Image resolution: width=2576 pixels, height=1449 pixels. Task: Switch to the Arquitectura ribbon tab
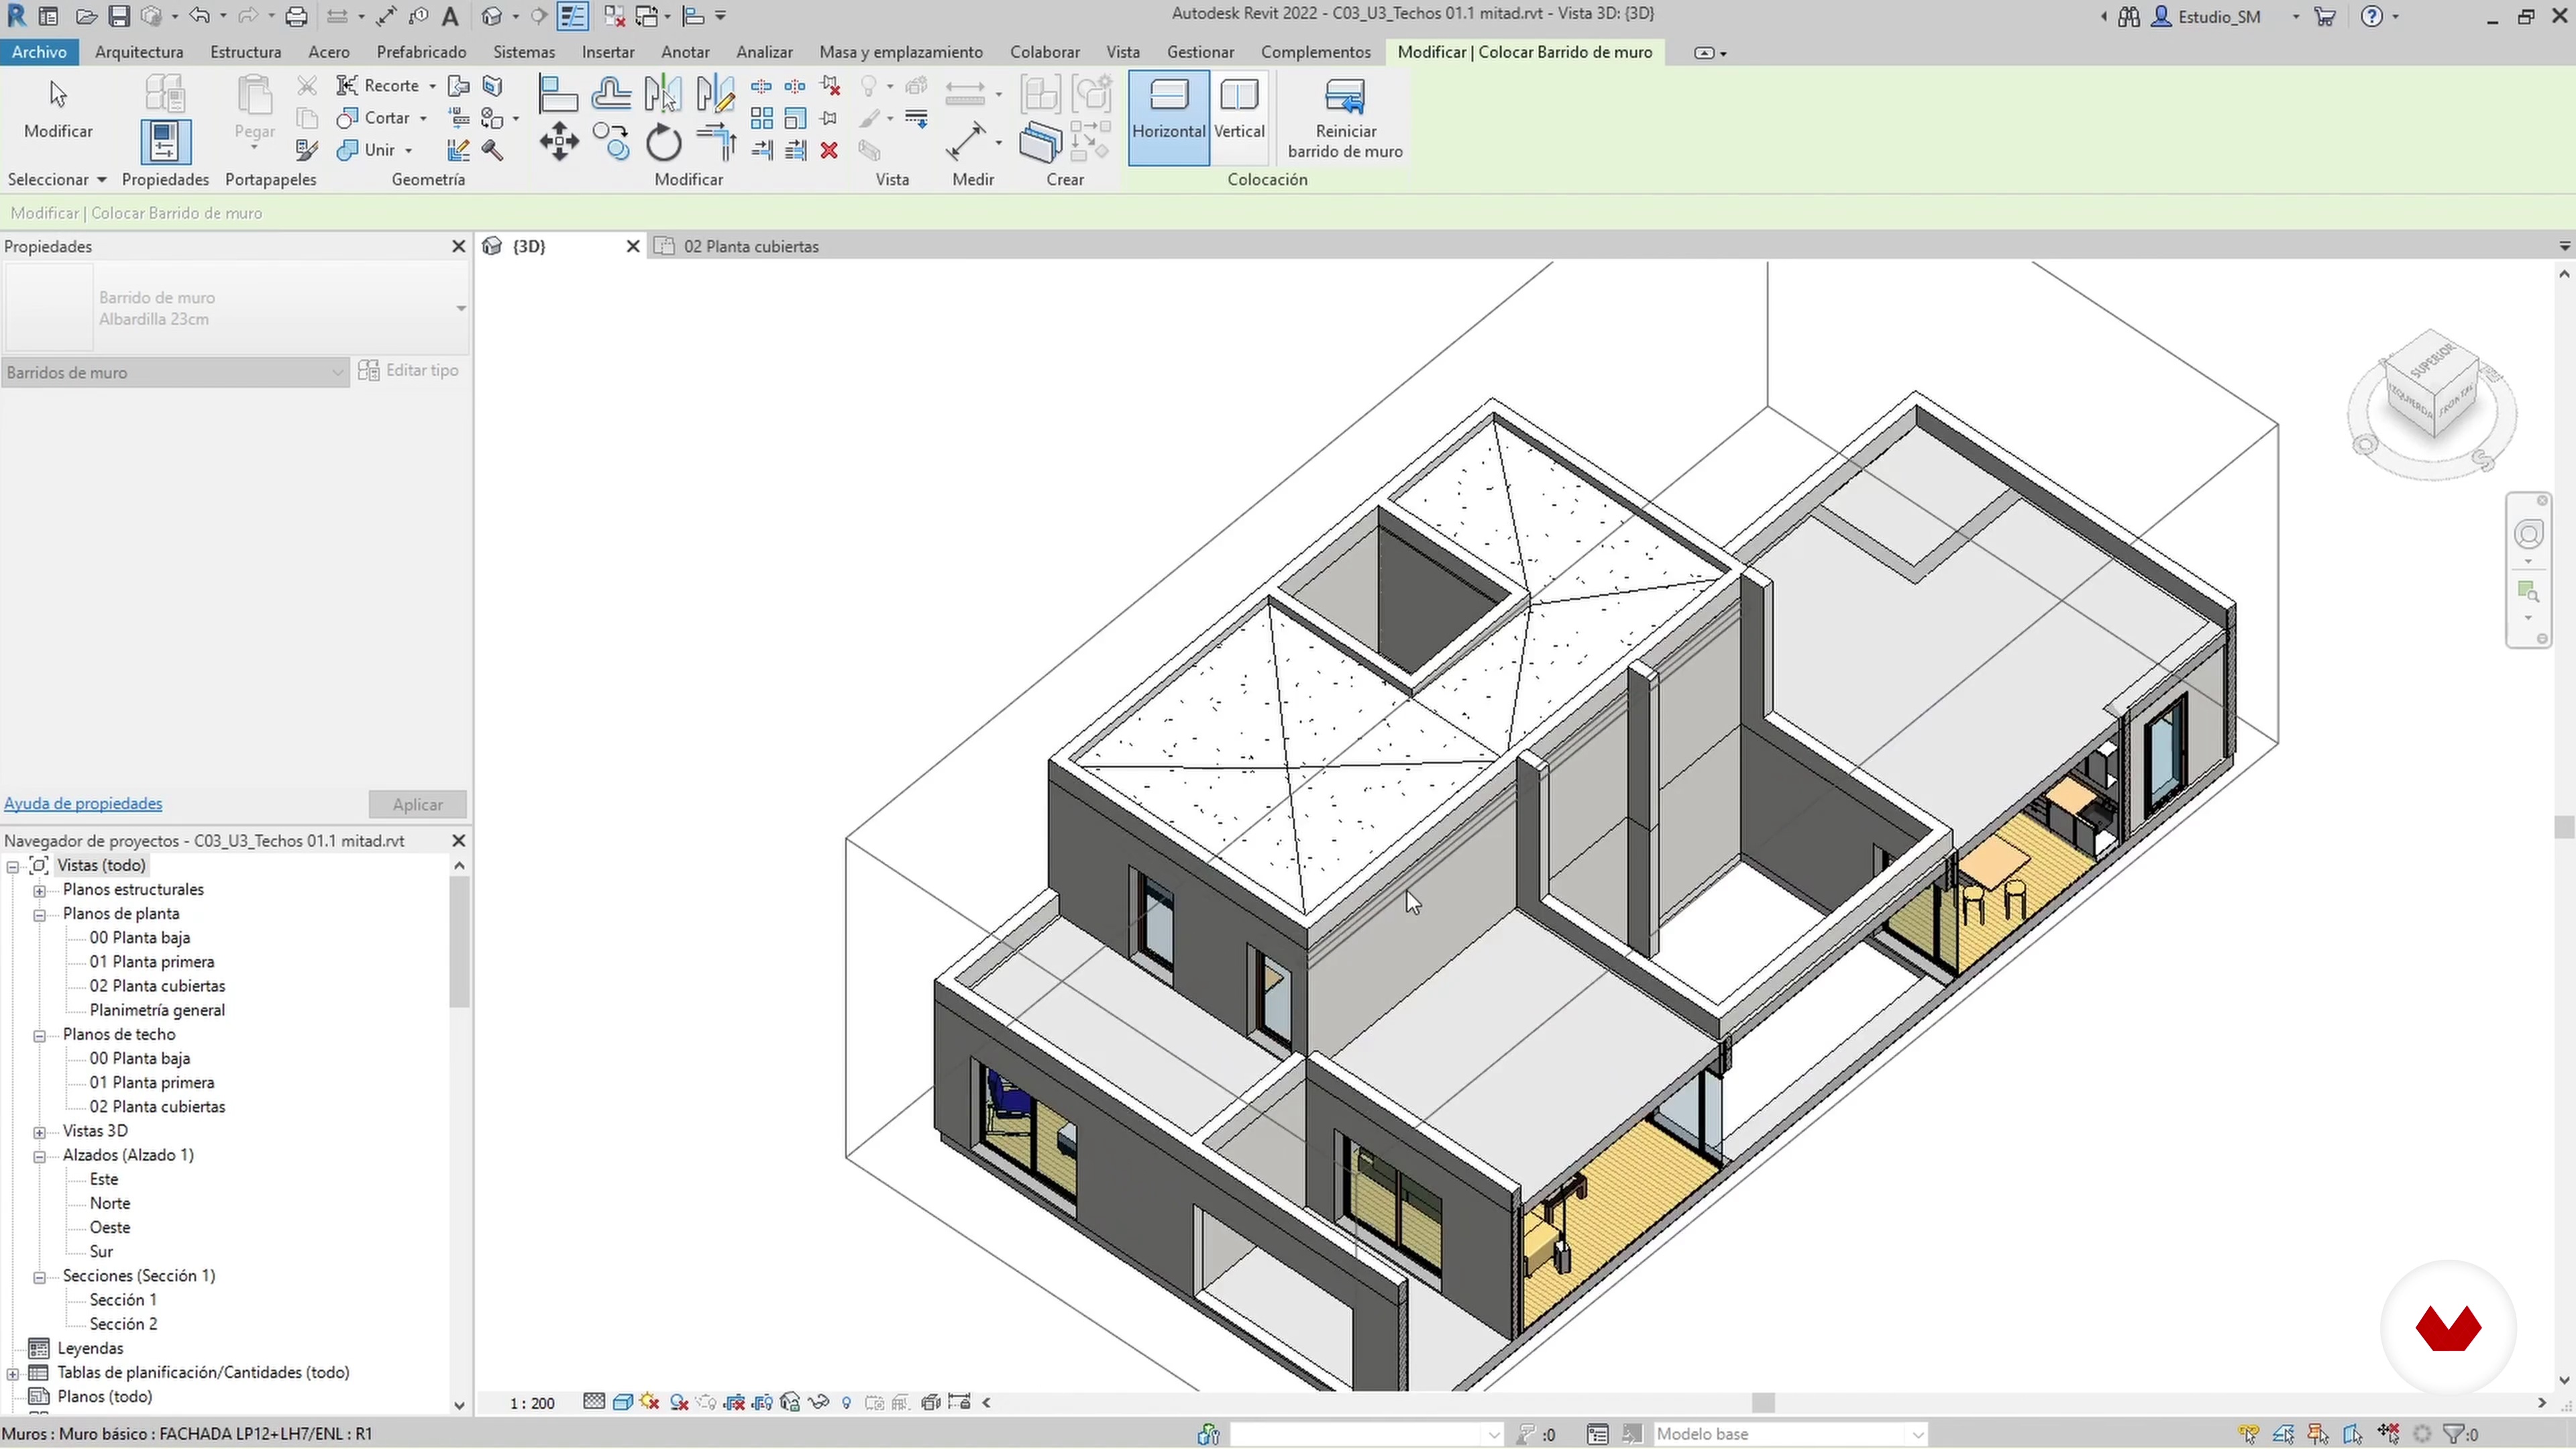pyautogui.click(x=139, y=52)
